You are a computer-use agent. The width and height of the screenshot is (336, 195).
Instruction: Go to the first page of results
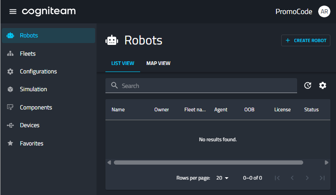277,178
